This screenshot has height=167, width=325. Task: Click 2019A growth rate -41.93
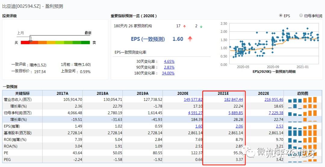pyautogui.click(x=156, y=120)
